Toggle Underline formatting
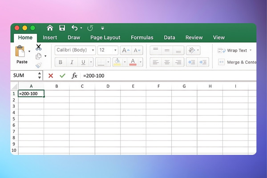267x178 pixels. click(x=83, y=62)
